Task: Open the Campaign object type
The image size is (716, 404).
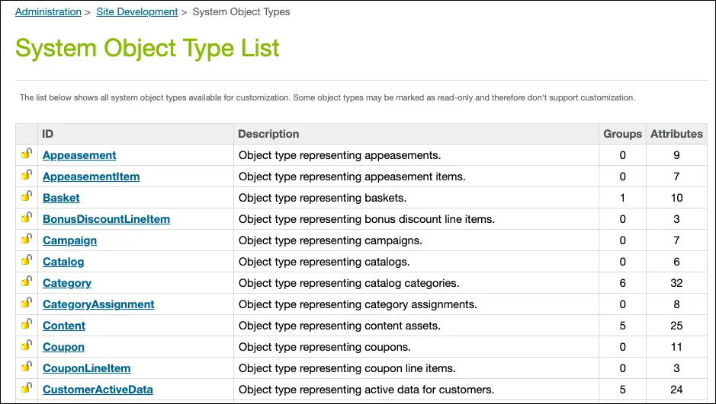Action: click(70, 240)
